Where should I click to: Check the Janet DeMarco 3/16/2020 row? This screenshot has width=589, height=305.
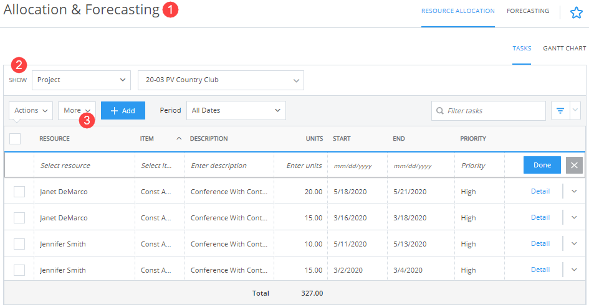[19, 218]
